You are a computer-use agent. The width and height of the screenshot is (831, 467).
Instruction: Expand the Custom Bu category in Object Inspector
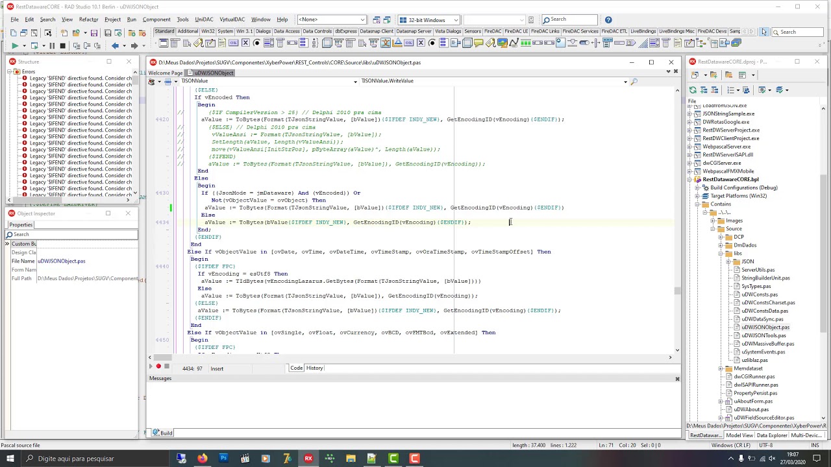(x=7, y=244)
